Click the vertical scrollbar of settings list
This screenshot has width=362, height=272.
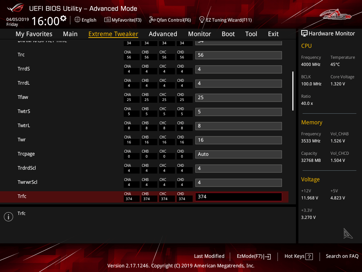[x=293, y=91]
